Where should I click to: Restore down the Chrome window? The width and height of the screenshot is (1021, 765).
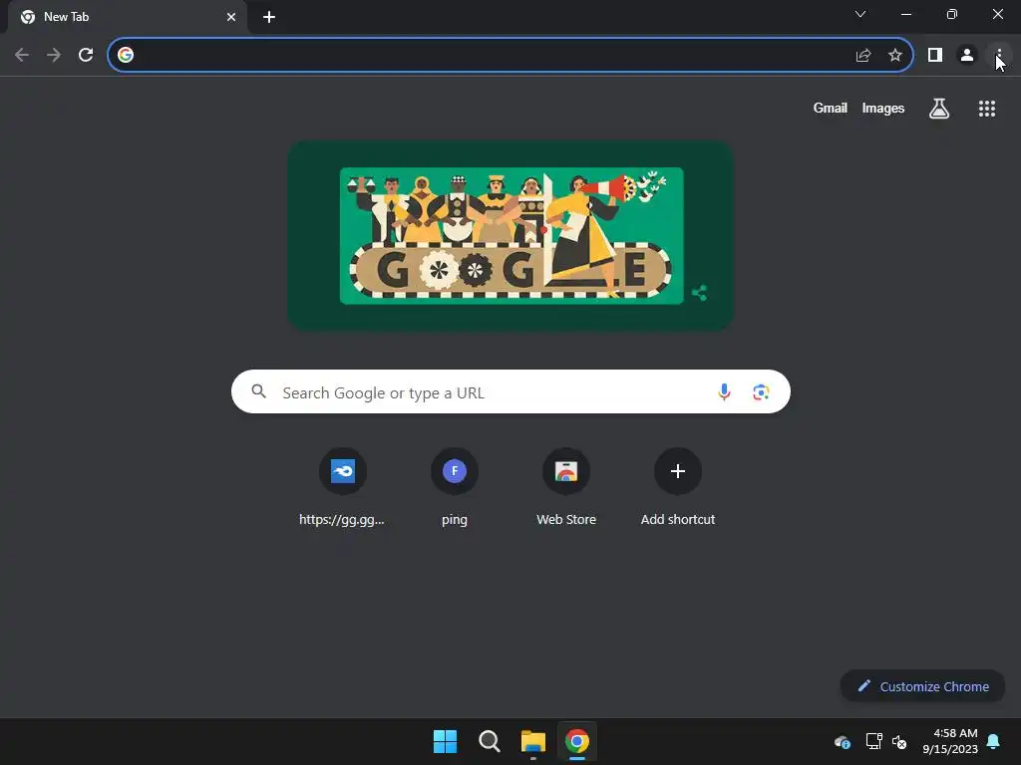[951, 14]
